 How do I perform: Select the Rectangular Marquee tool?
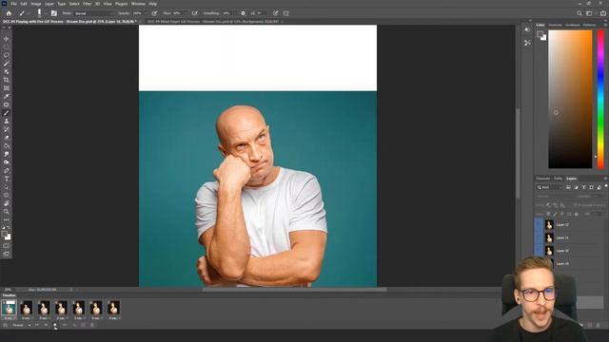coord(7,47)
